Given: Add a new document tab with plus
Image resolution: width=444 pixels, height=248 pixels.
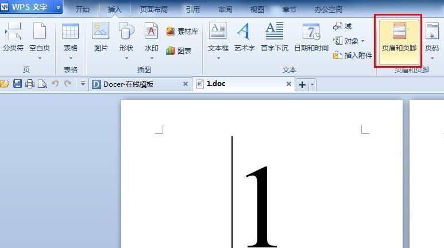Looking at the screenshot, I should click(x=302, y=84).
